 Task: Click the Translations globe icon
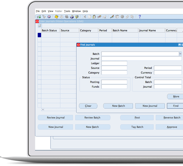click(x=122, y=17)
